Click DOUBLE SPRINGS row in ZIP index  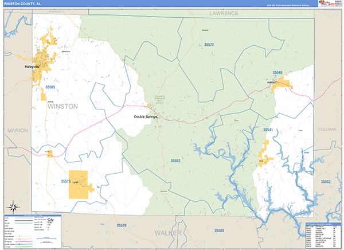pos(321,239)
